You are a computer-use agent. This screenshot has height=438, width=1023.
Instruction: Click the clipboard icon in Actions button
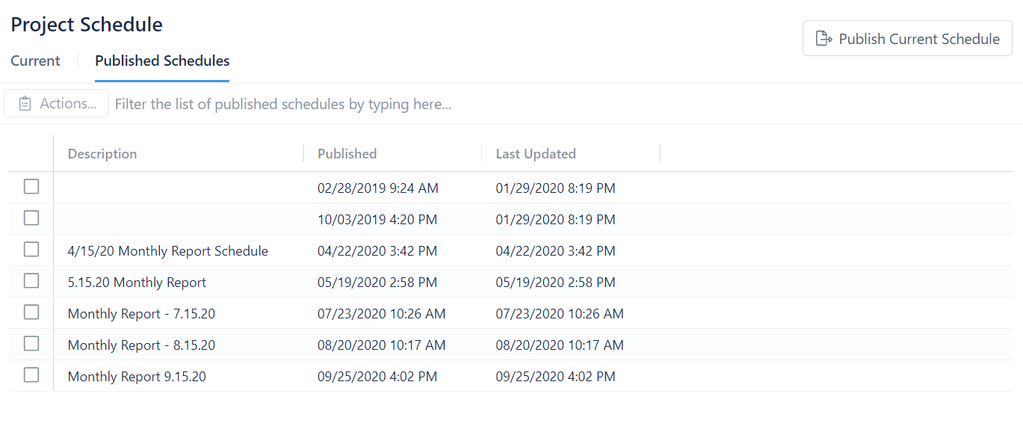(x=25, y=104)
